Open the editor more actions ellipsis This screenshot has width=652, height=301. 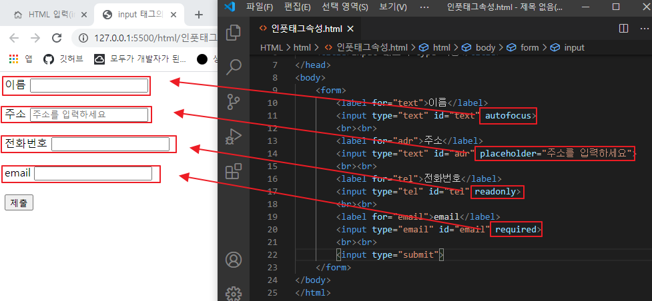644,28
